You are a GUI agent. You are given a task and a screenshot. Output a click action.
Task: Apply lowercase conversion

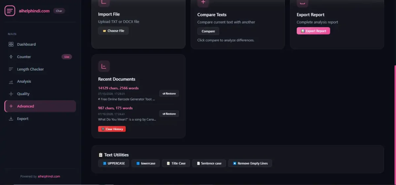(146, 163)
